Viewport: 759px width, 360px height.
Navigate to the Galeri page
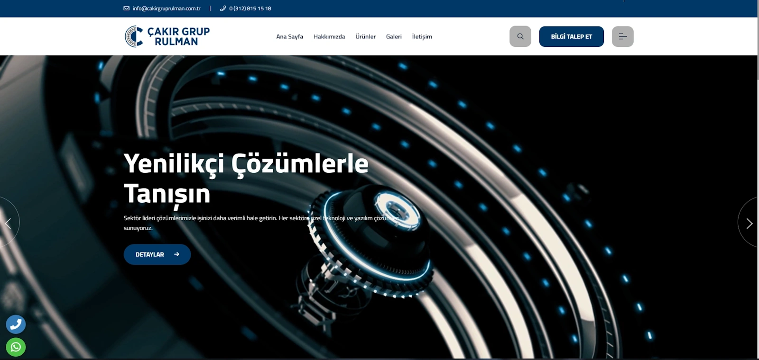(394, 36)
